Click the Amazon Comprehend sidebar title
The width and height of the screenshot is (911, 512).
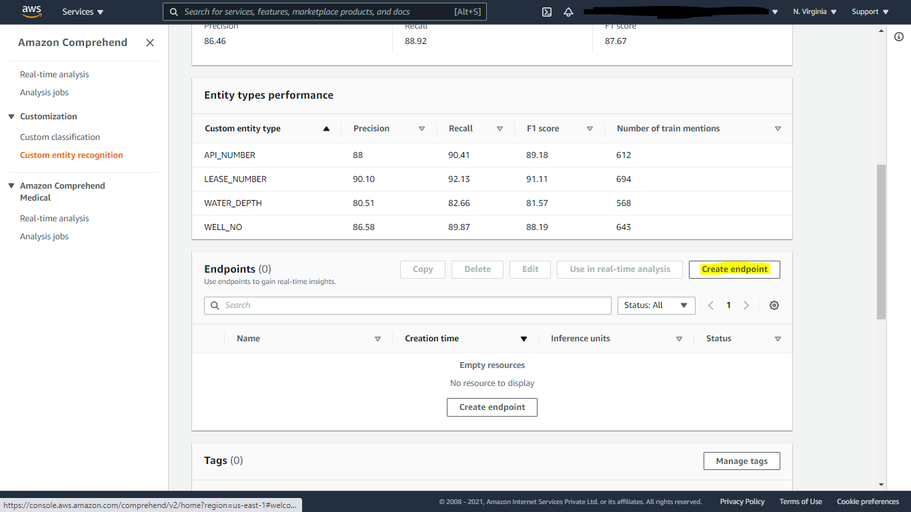pos(73,43)
